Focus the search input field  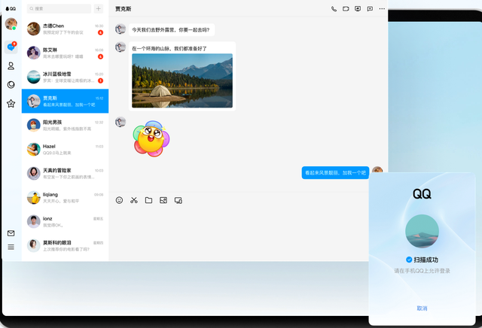coord(59,8)
